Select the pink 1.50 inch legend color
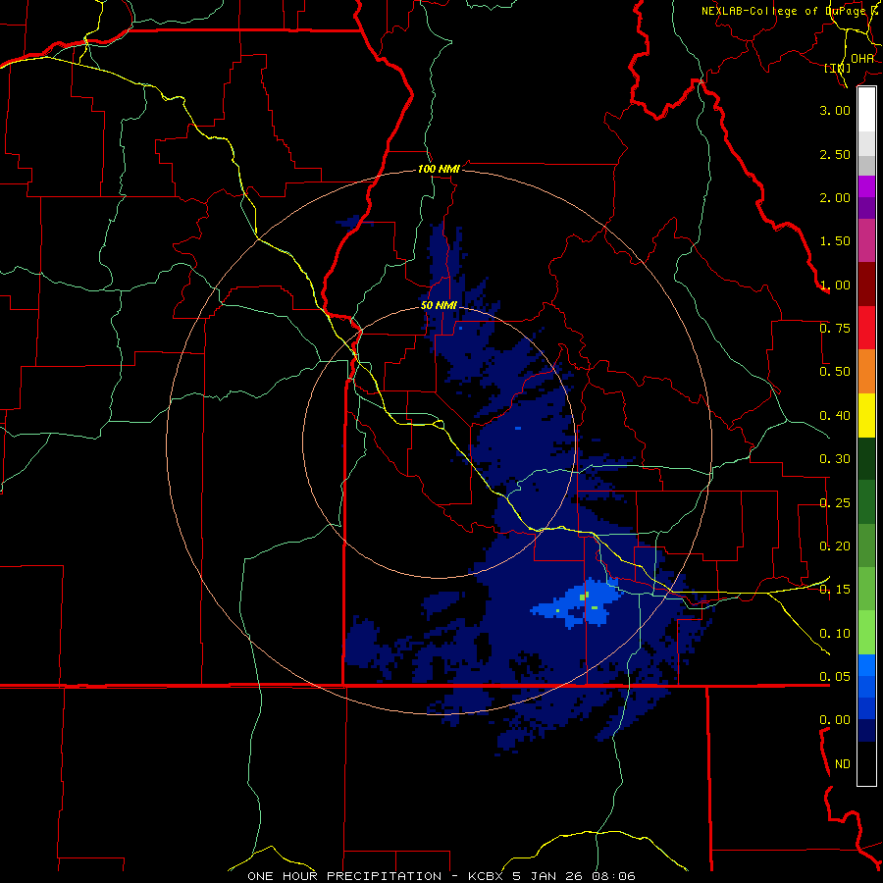Screen dimensions: 883x883 point(866,240)
